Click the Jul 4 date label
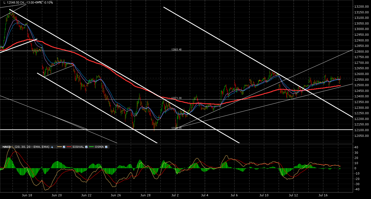 tap(205, 195)
